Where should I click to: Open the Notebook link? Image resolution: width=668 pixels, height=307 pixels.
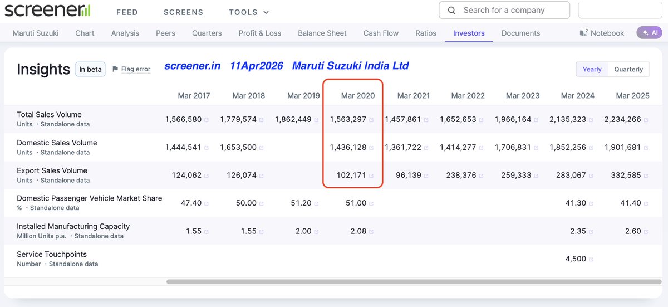(x=602, y=33)
